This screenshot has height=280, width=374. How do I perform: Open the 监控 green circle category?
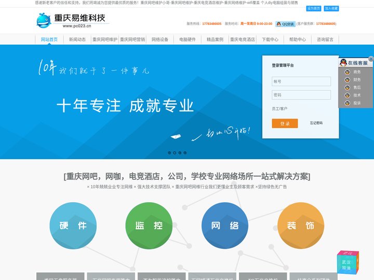149,226
